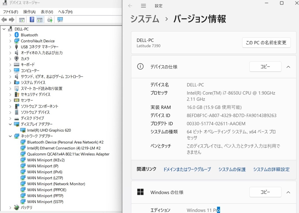Viewport: 299px width, 213px height.
Task: Click the Qualcomm QCA61x4A Wireless Adapter icon
Action: click(23, 154)
